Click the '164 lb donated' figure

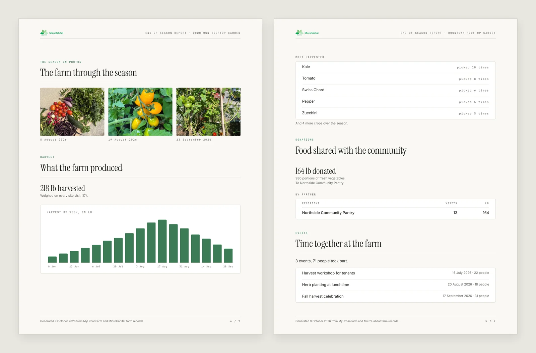[x=316, y=171]
